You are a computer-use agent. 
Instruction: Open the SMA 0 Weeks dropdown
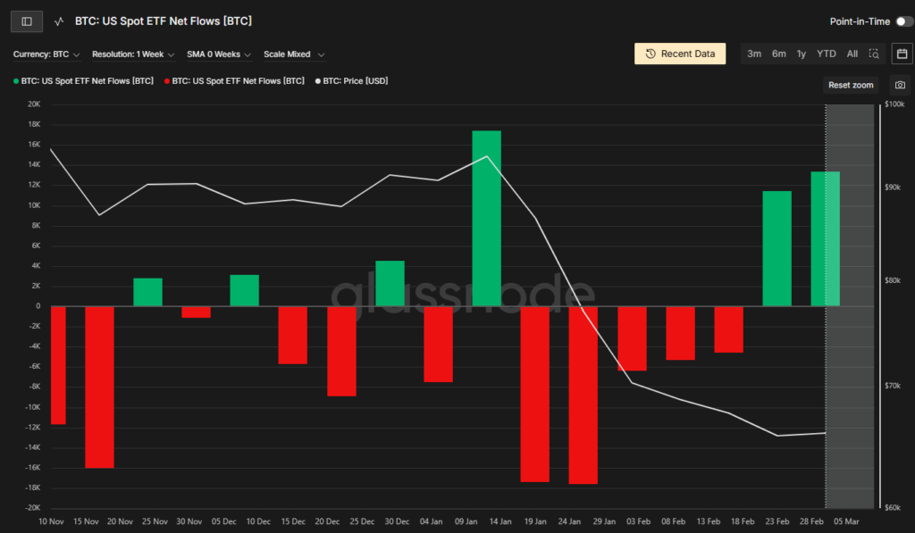pyautogui.click(x=219, y=54)
